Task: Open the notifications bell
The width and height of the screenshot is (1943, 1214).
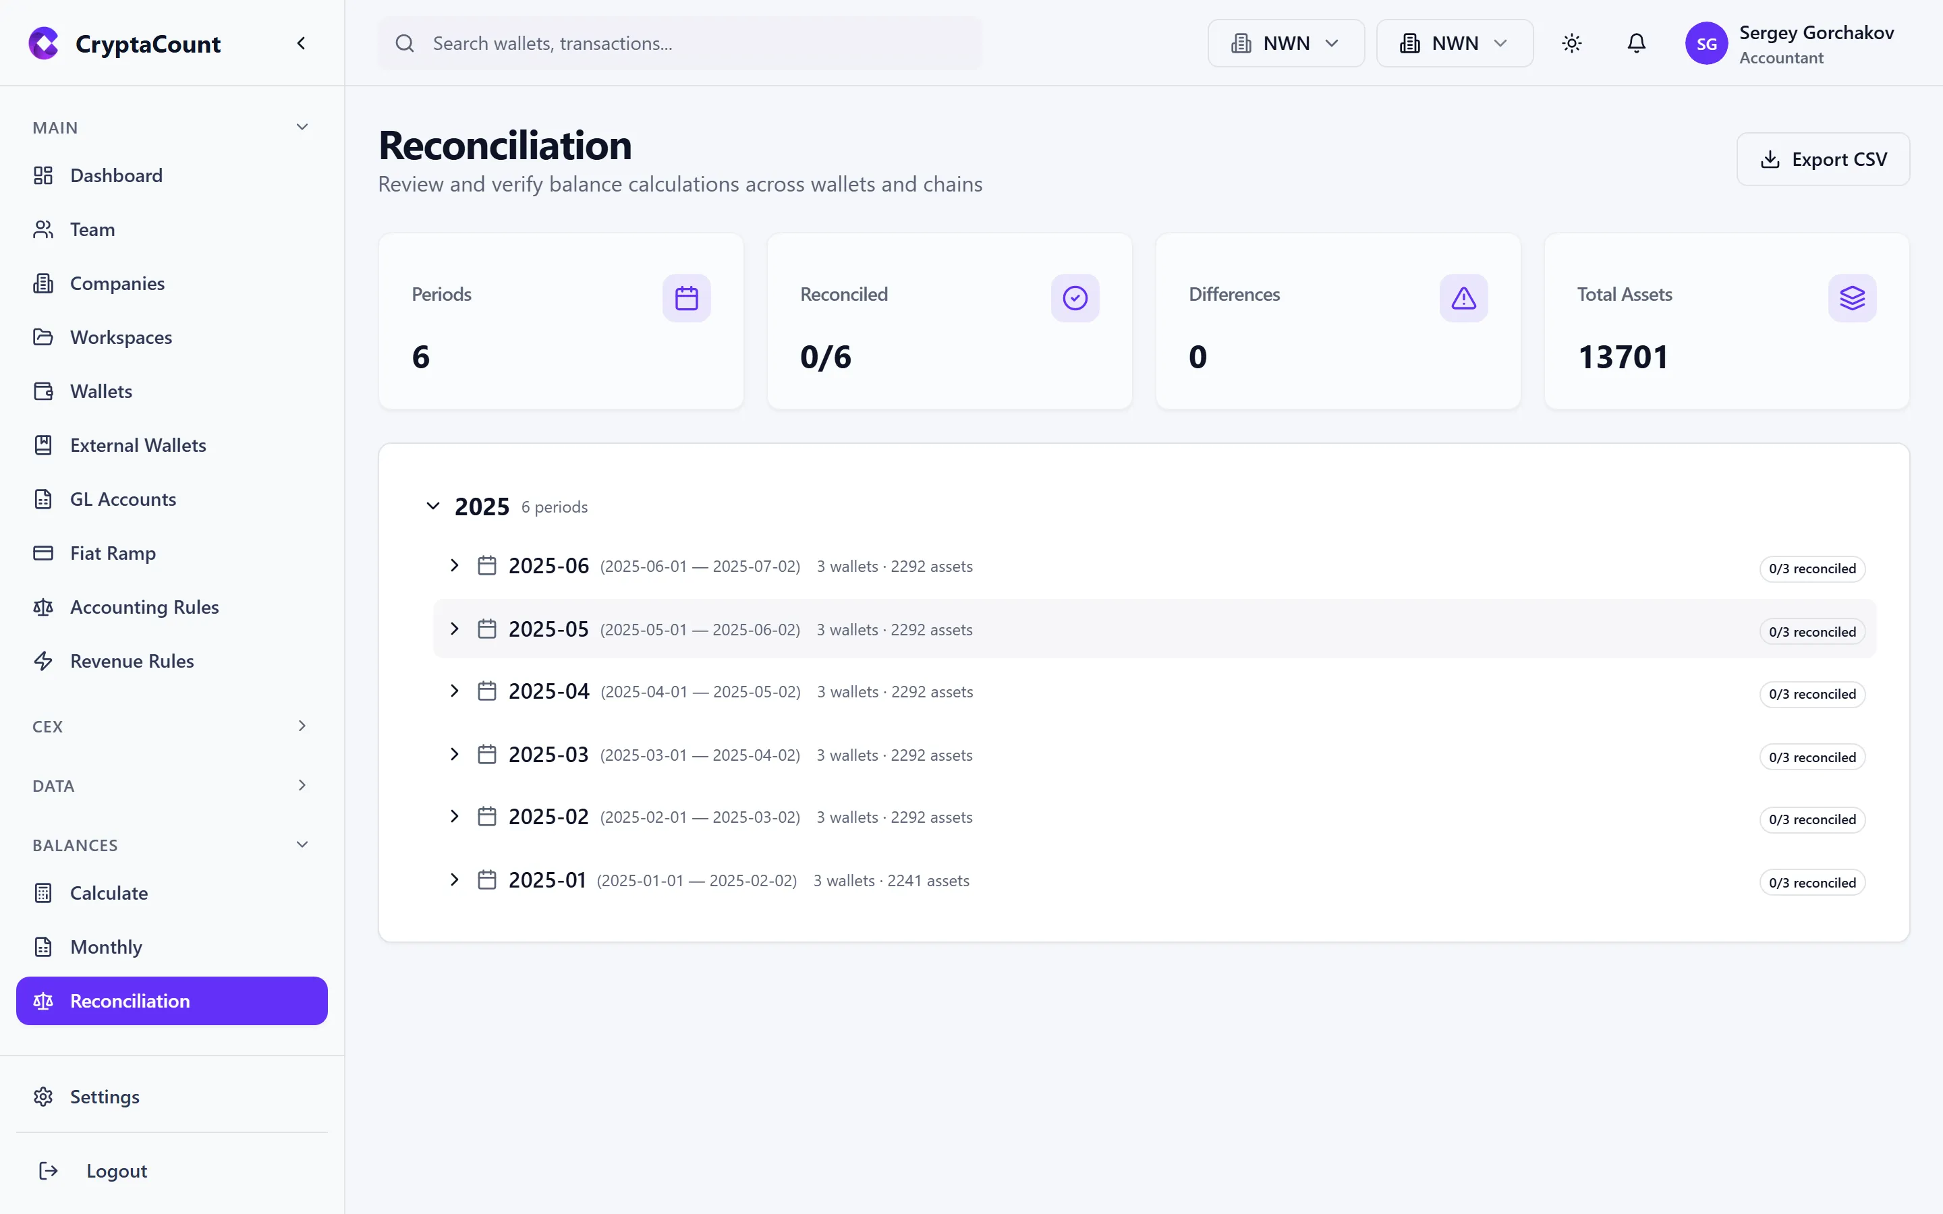Action: [1636, 42]
